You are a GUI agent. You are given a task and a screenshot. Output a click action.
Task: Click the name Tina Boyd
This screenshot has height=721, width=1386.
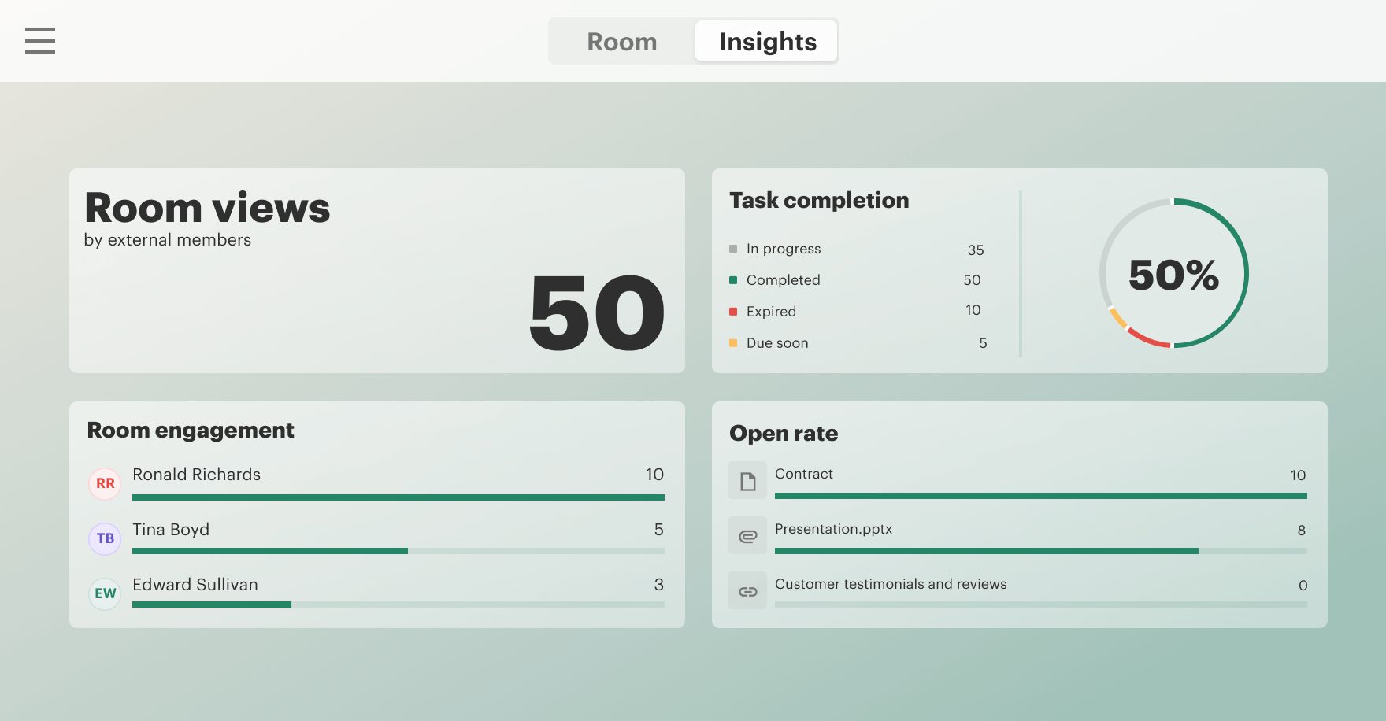(171, 530)
